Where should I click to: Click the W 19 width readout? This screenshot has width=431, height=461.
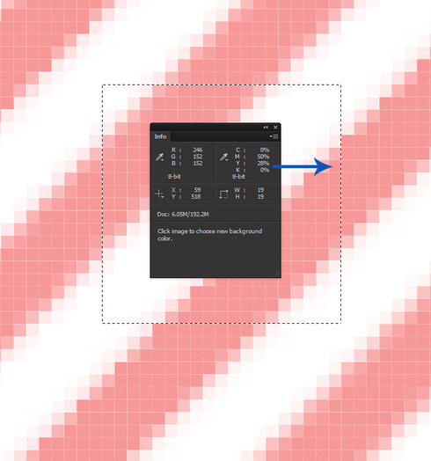tap(260, 190)
